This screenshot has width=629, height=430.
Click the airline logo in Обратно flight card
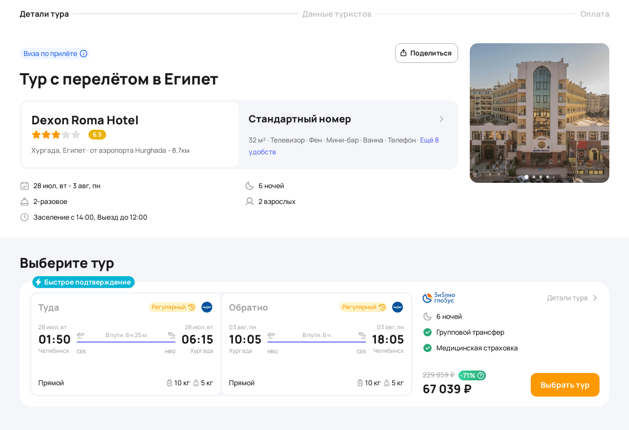pyautogui.click(x=398, y=307)
